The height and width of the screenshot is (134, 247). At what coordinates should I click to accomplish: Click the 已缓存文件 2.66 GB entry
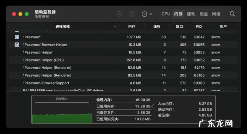[x=123, y=113]
